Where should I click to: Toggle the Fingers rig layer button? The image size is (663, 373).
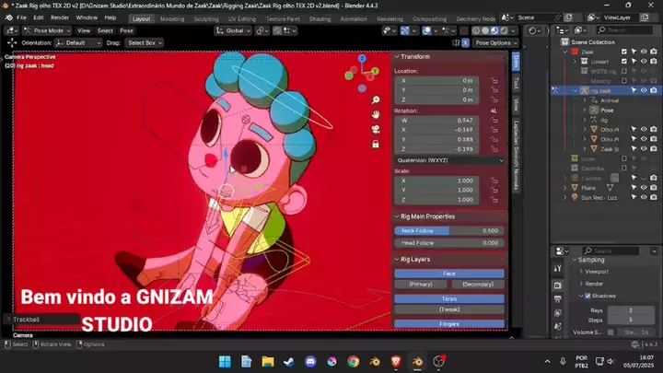click(x=449, y=323)
